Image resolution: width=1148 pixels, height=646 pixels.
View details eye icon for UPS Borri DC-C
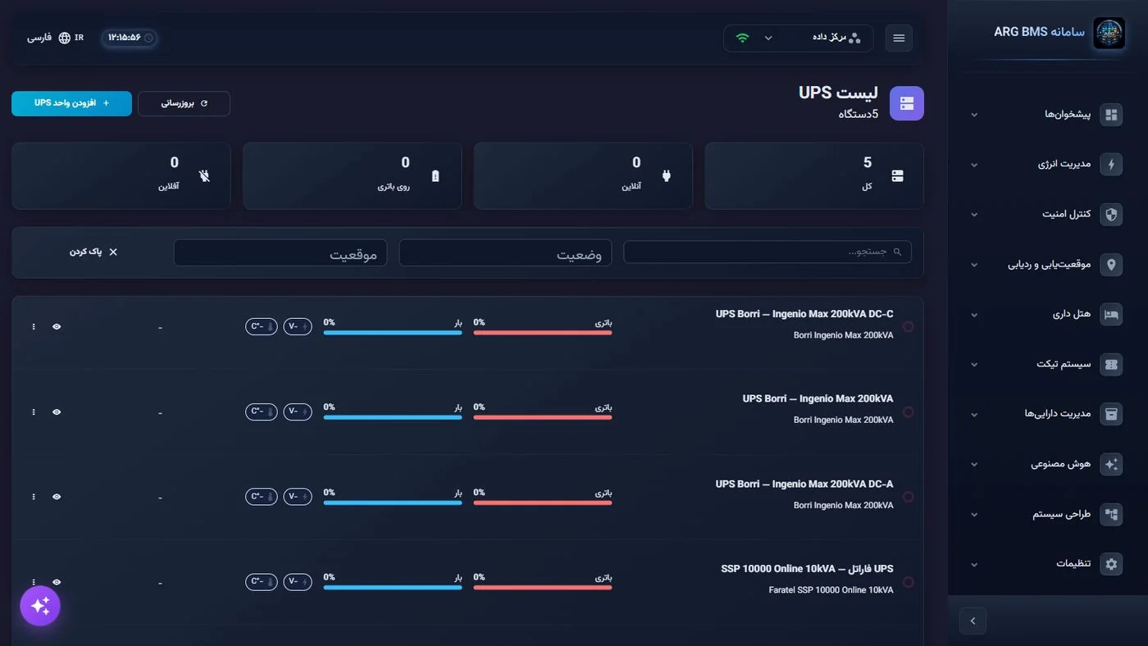tap(57, 326)
